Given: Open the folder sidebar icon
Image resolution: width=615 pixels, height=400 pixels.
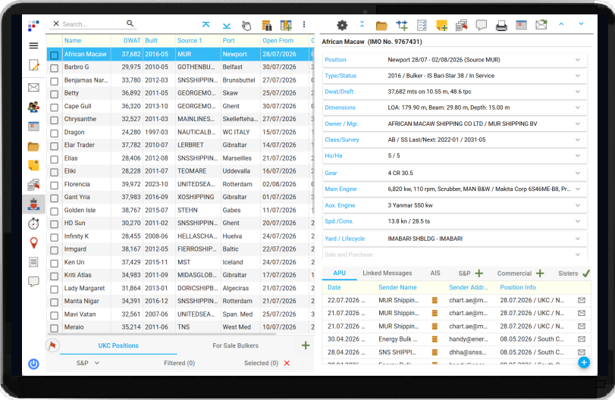Looking at the screenshot, I should [x=33, y=146].
